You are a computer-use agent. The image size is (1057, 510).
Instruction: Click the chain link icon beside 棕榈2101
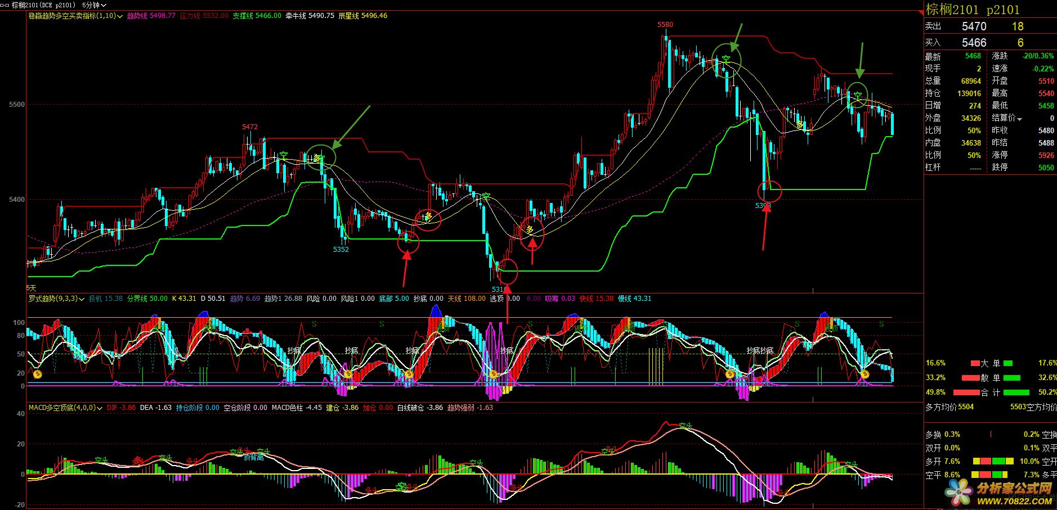click(5, 5)
